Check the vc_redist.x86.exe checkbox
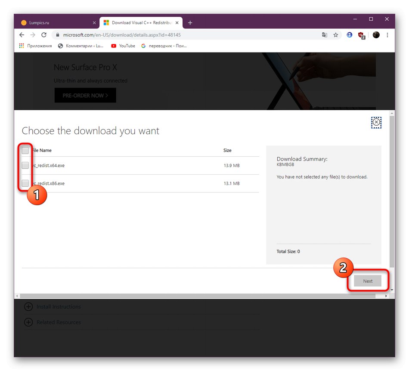The image size is (409, 371). click(x=25, y=183)
